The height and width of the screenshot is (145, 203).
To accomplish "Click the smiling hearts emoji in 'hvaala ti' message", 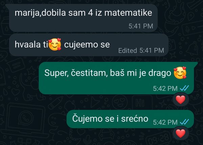I will [55, 44].
